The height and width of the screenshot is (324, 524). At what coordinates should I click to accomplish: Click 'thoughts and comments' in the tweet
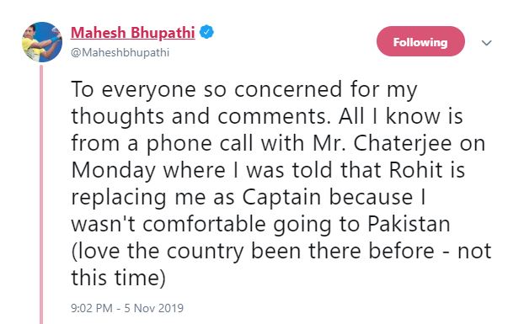pos(201,117)
